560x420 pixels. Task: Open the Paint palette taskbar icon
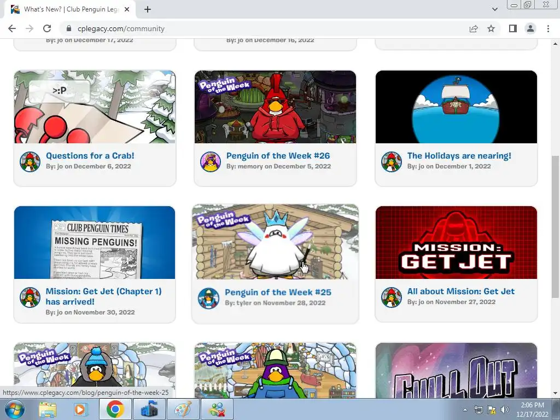click(x=183, y=409)
